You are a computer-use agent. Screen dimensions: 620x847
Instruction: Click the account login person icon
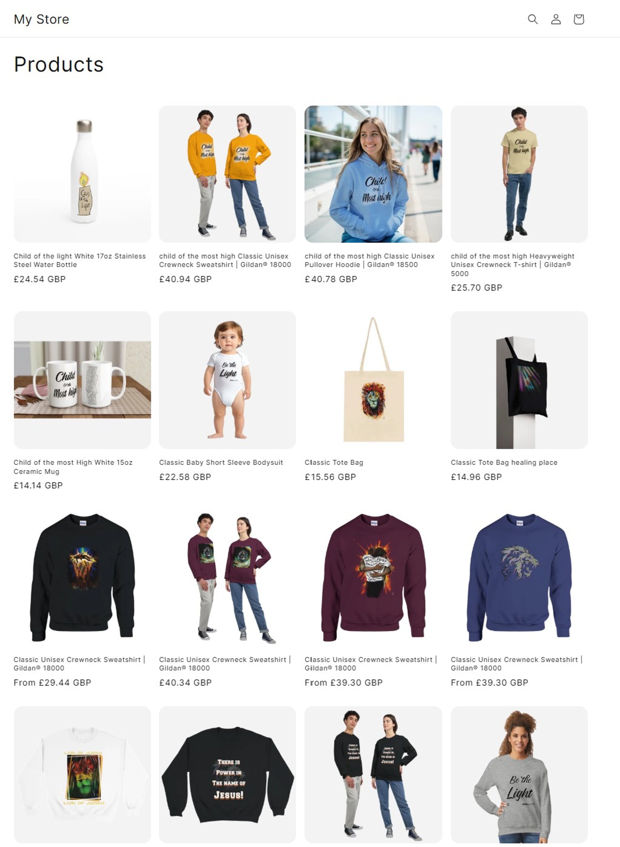556,19
